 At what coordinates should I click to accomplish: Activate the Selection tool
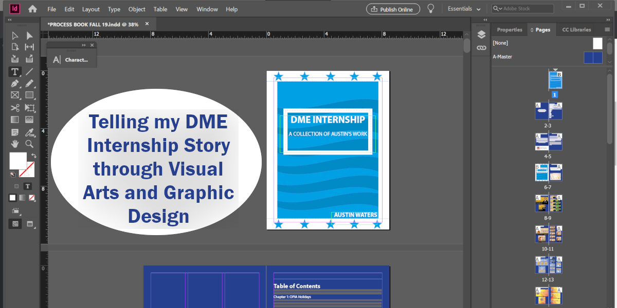[x=15, y=35]
